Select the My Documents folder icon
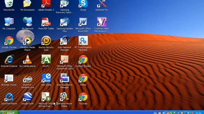 click(x=27, y=3)
